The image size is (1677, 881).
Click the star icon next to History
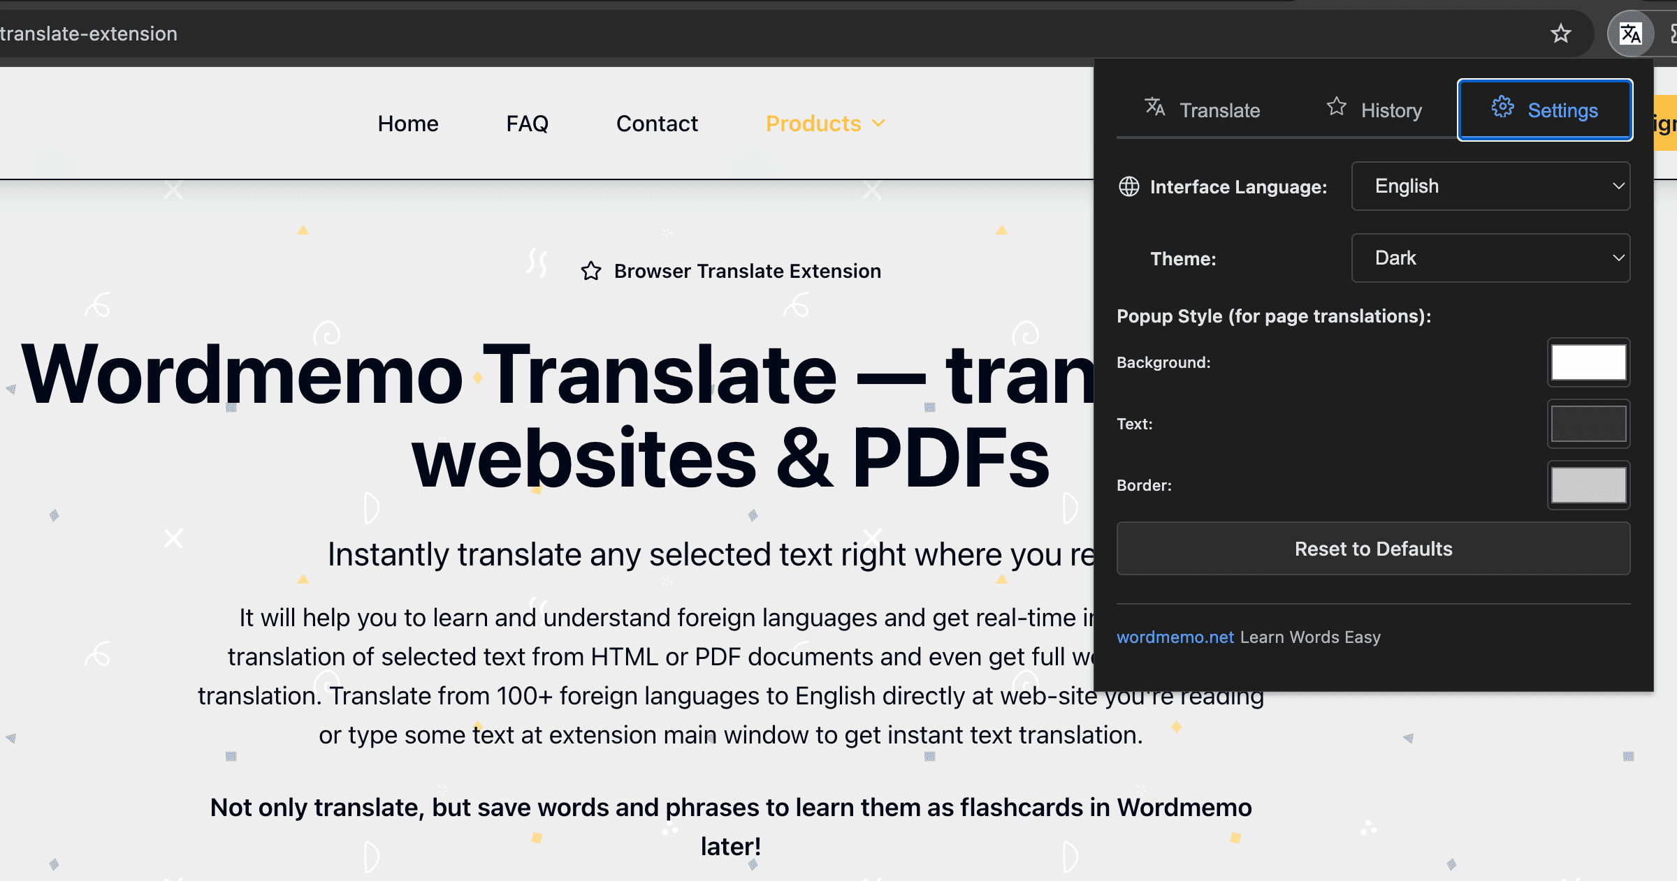coord(1337,107)
